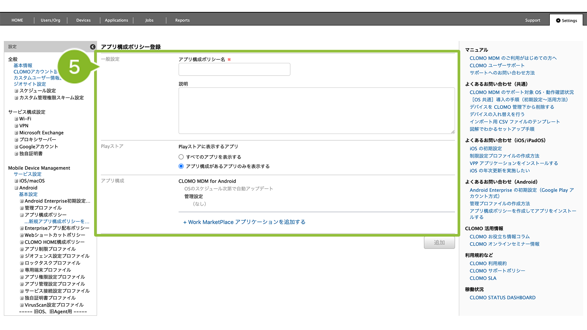Collapse the Android tree node
587x330 pixels.
(x=16, y=188)
